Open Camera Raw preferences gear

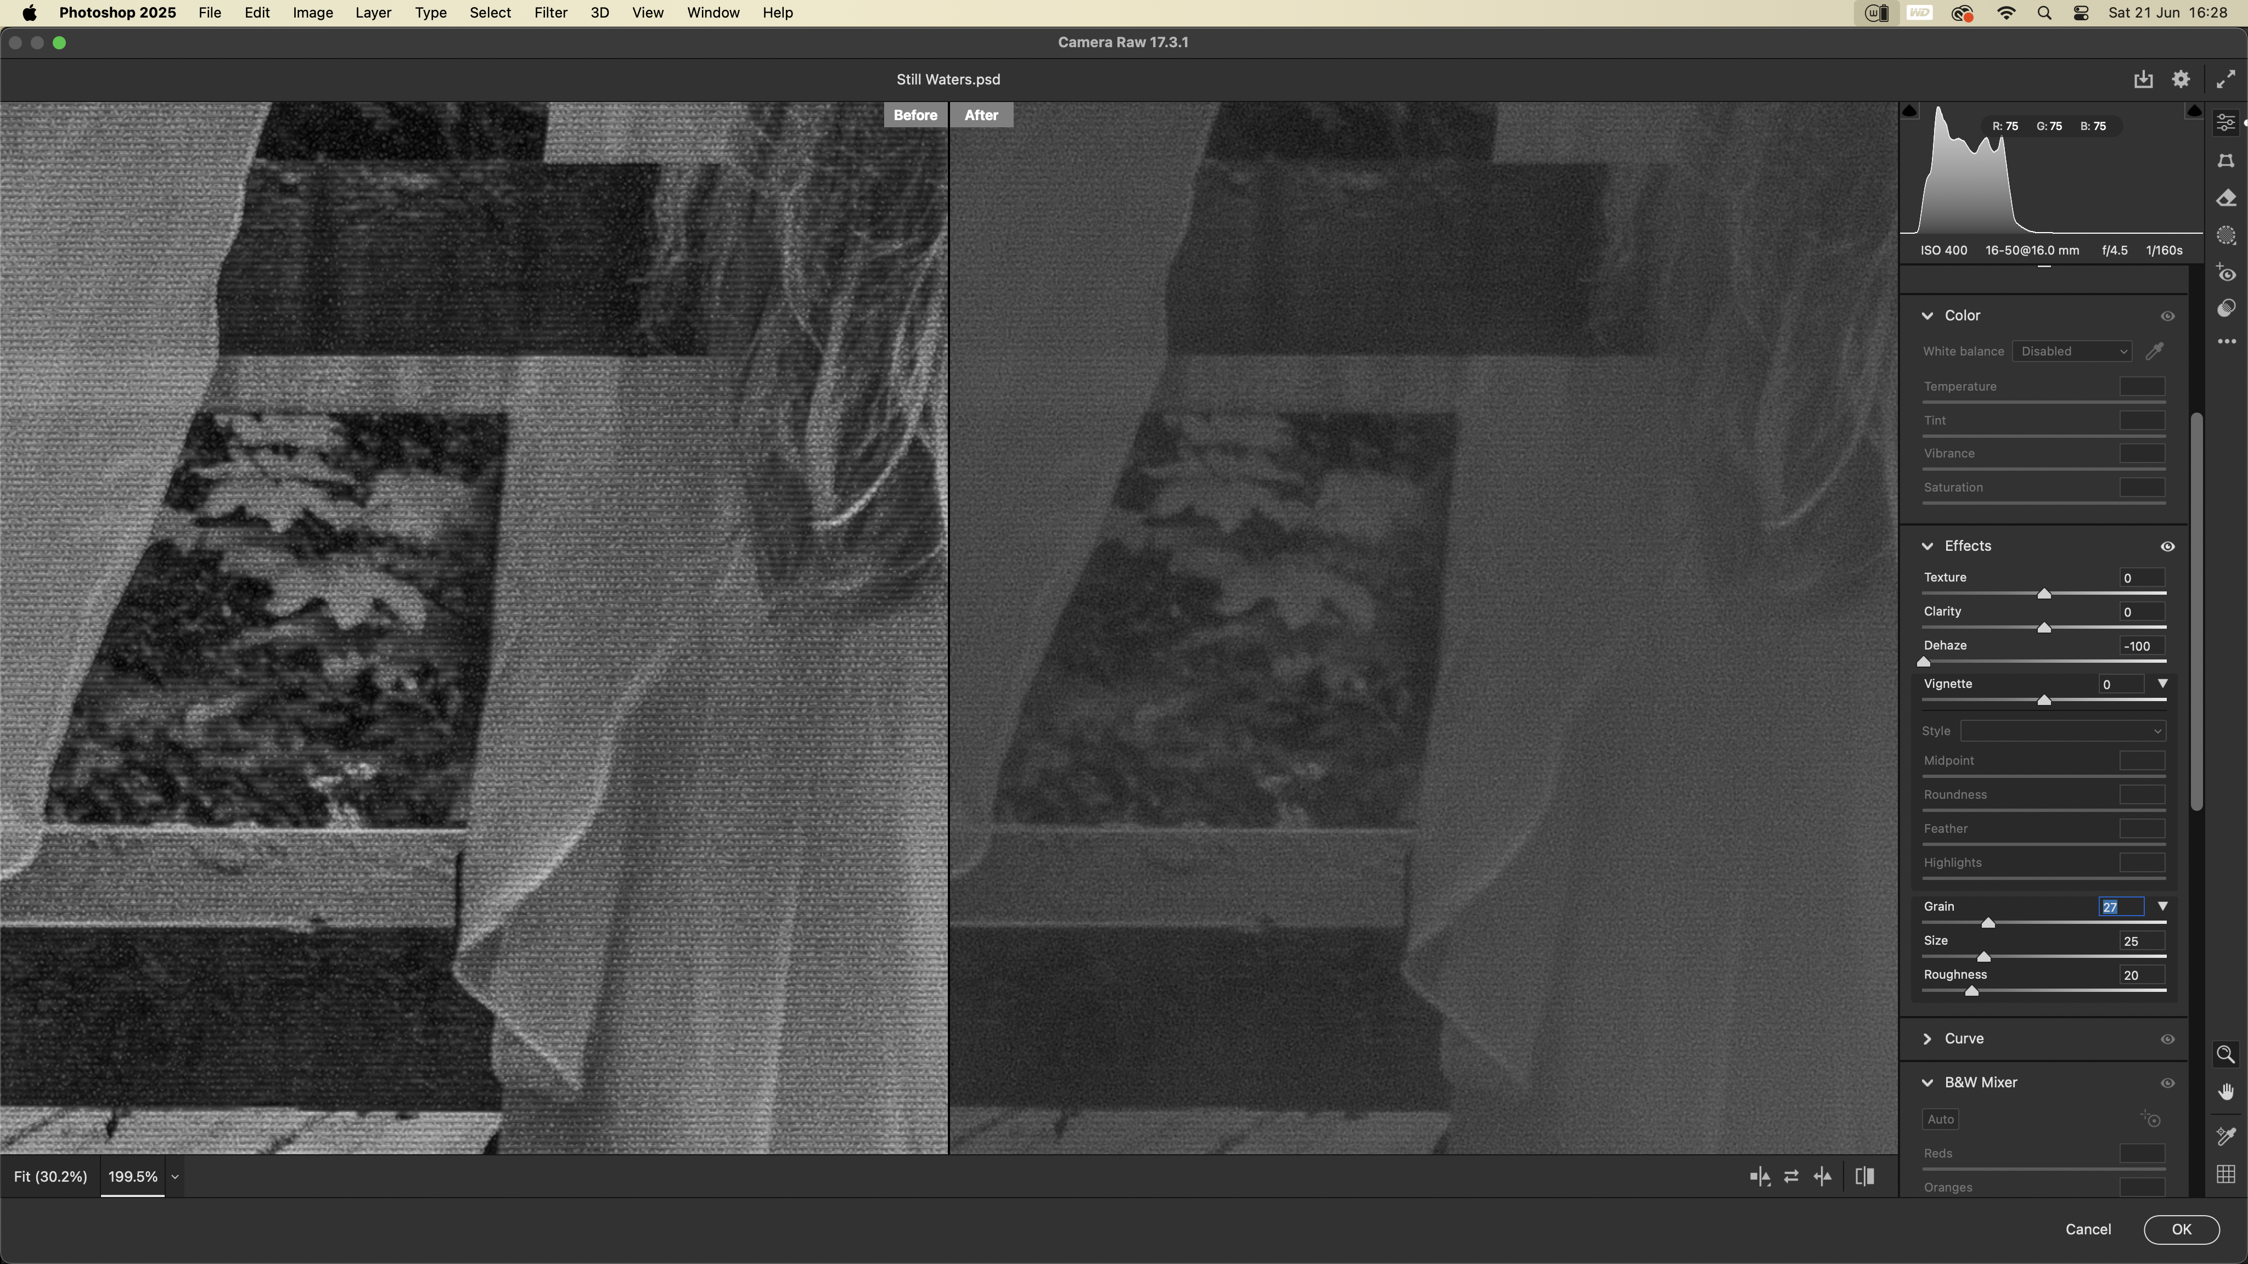coord(2181,80)
